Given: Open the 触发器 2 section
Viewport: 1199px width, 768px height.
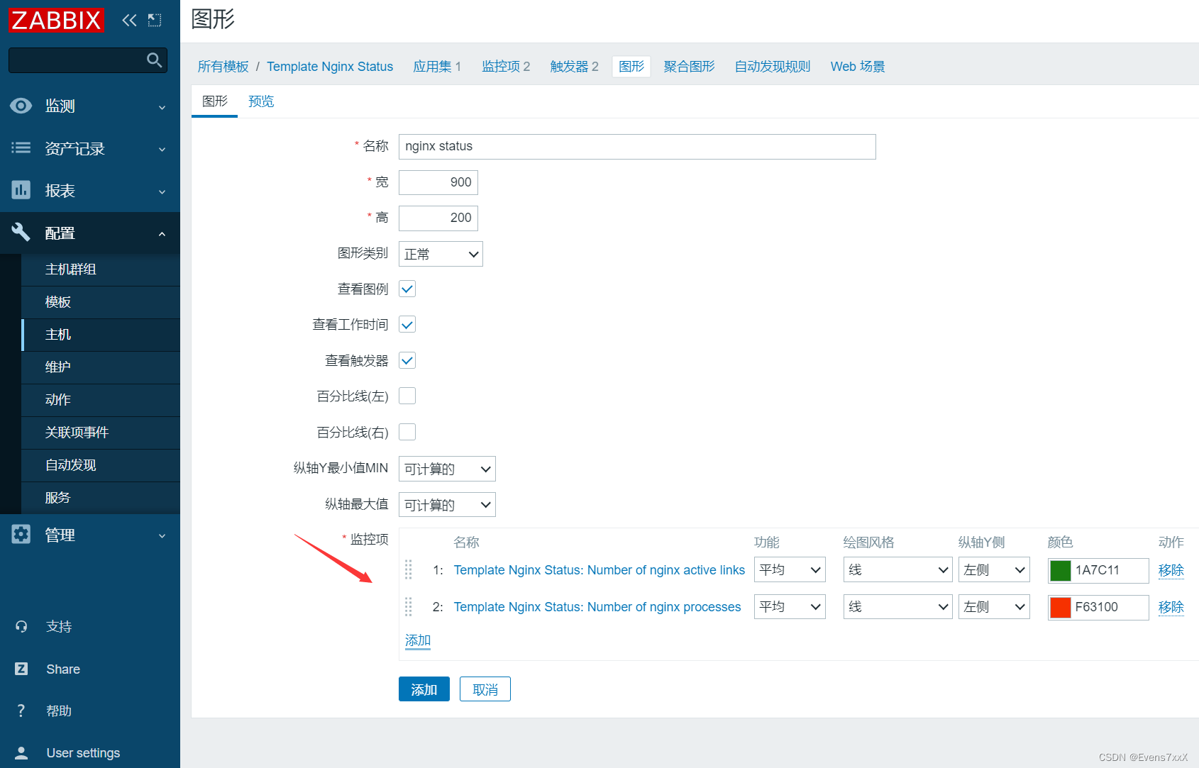Looking at the screenshot, I should click(x=574, y=66).
